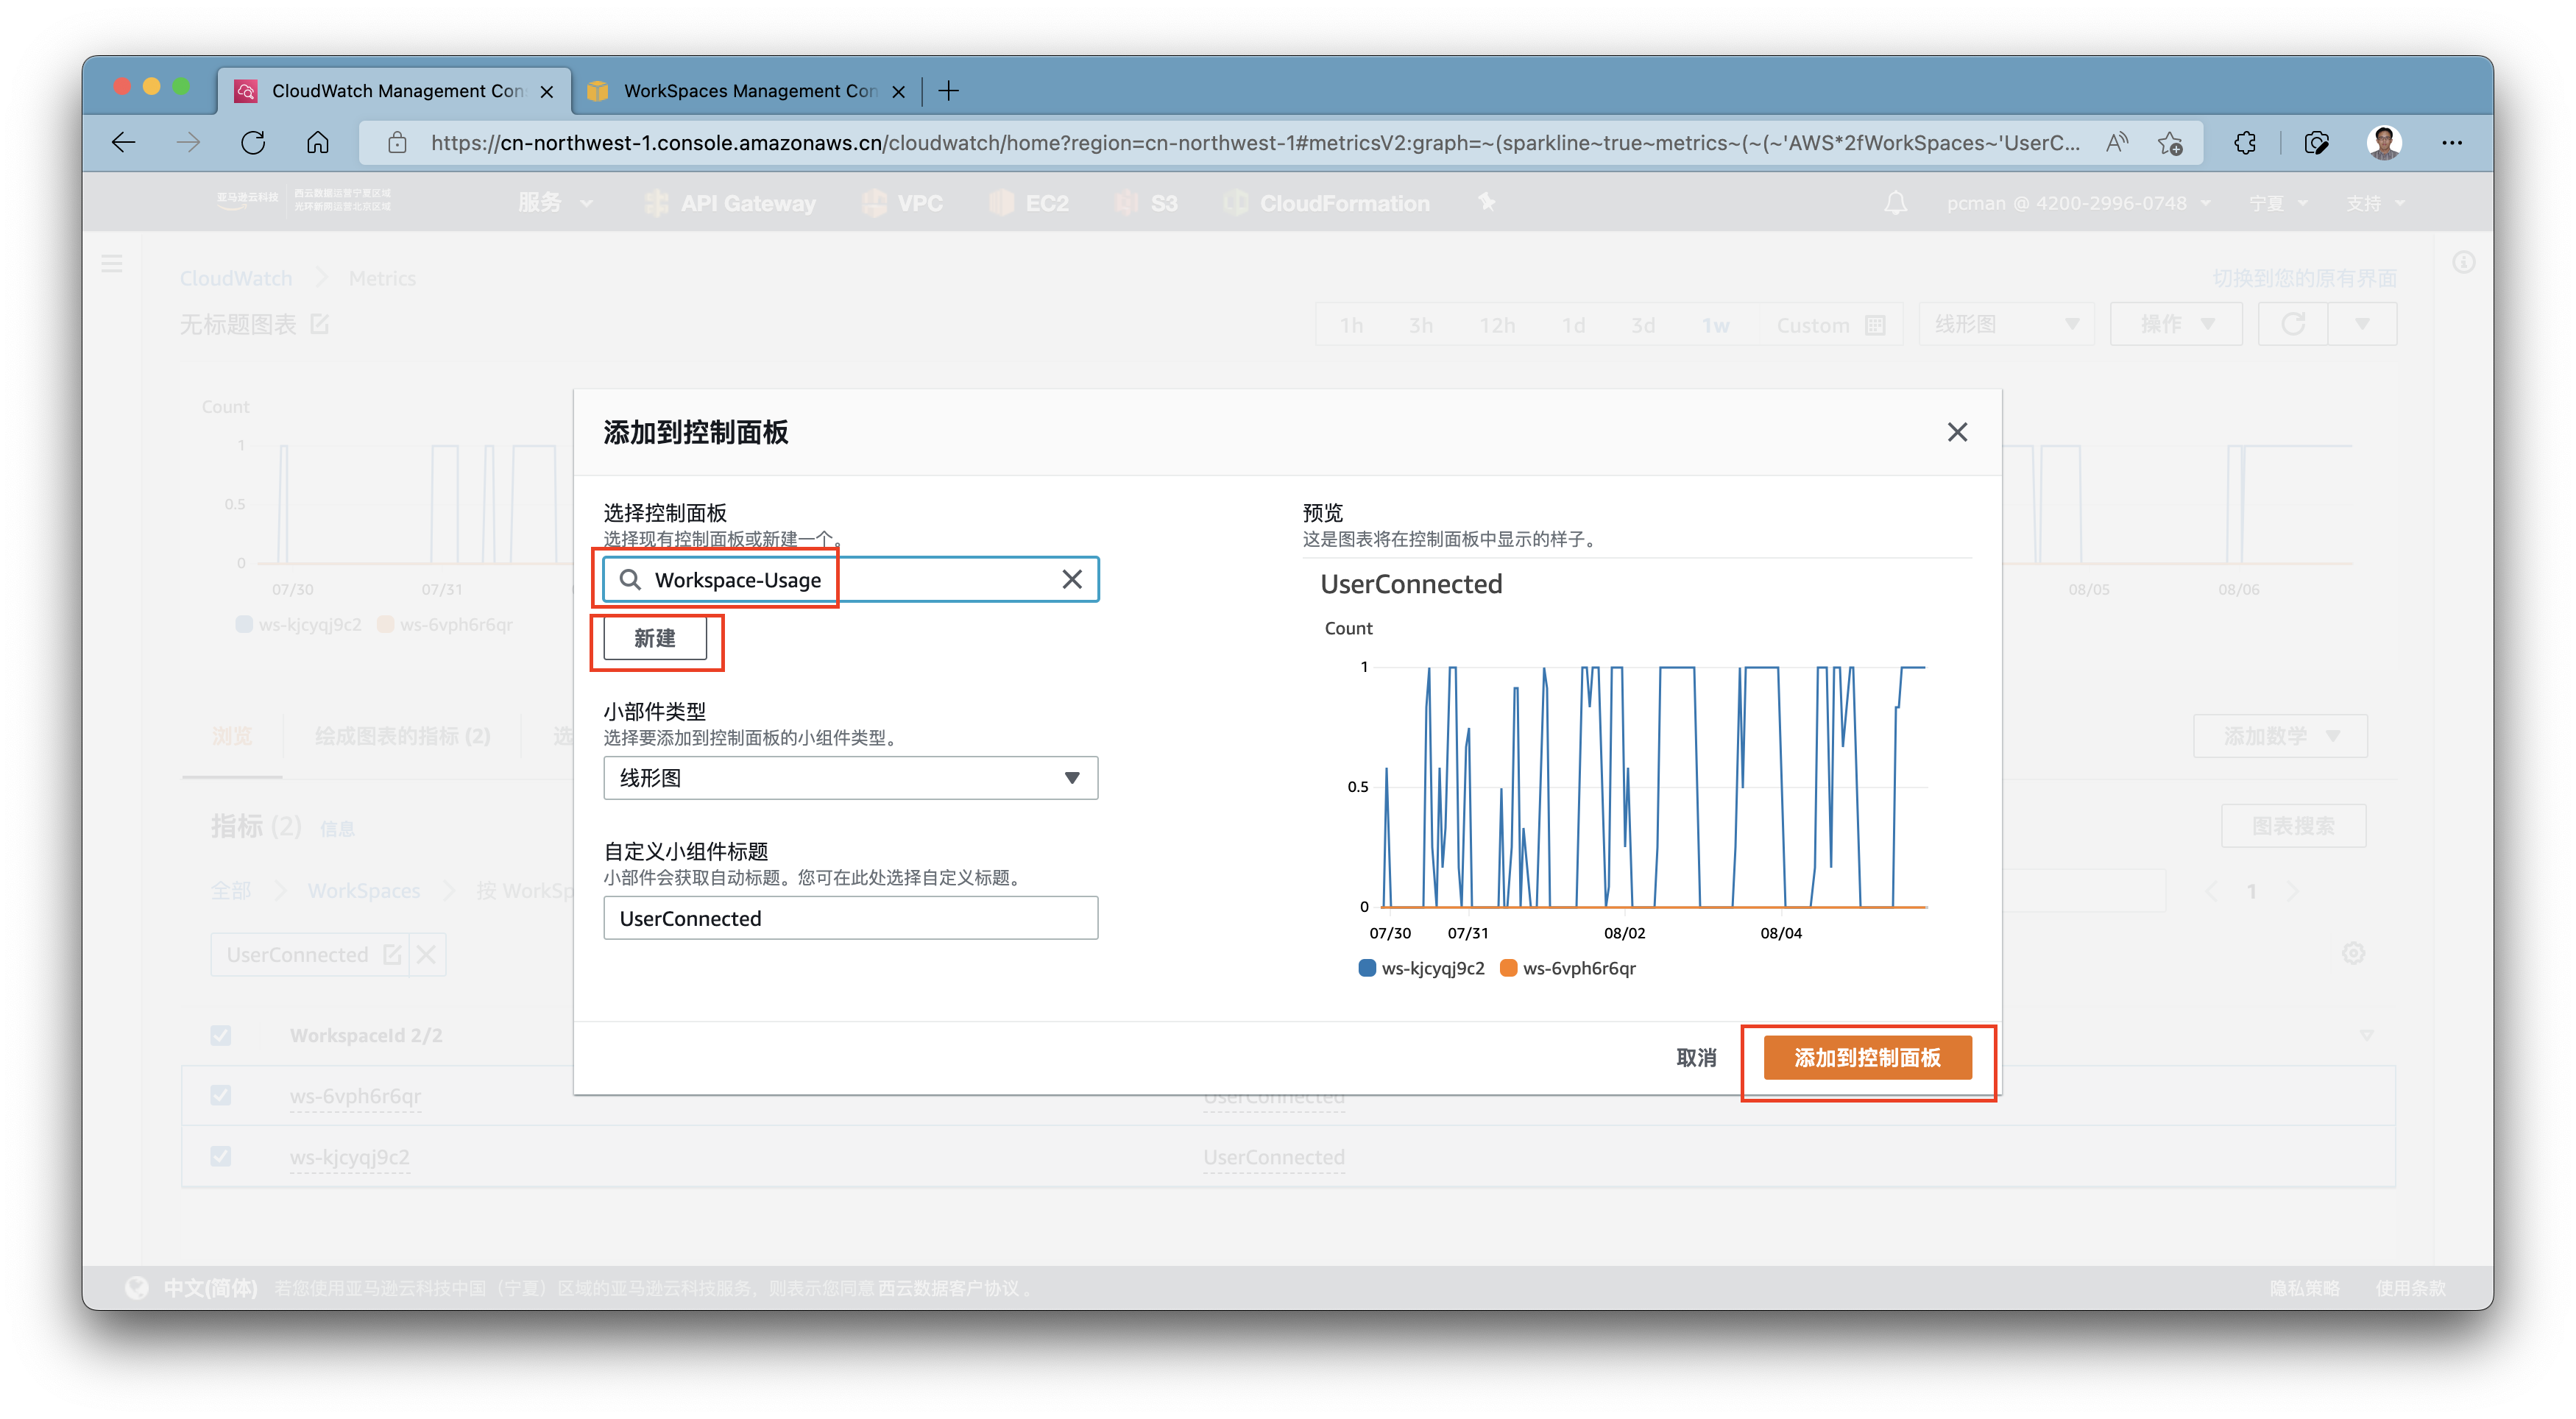Select the 1h time range
The width and height of the screenshot is (2576, 1419).
click(1351, 325)
